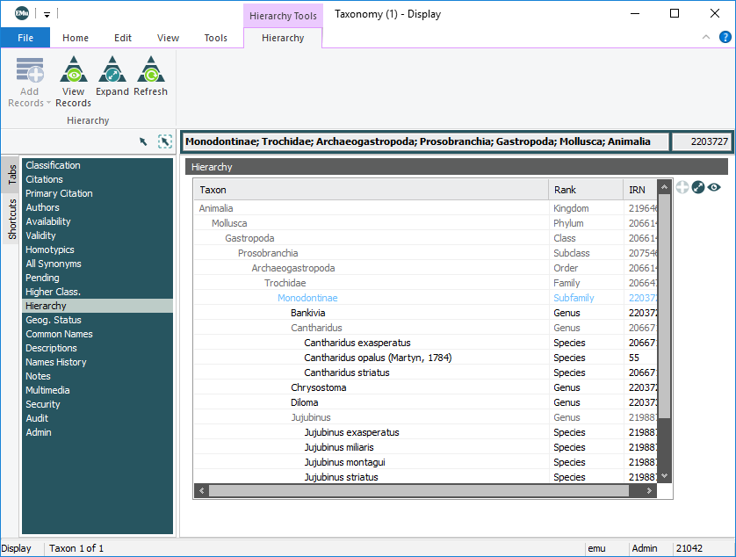Switch to the Tools ribbon tab
Screen dimensions: 736x557
pos(215,38)
